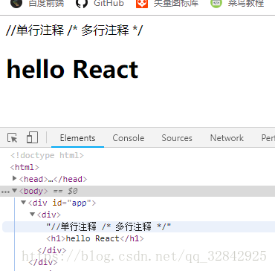275x271 pixels.
Task: Click the GitHub octocat bookmark icon
Action: pyautogui.click(x=82, y=4)
